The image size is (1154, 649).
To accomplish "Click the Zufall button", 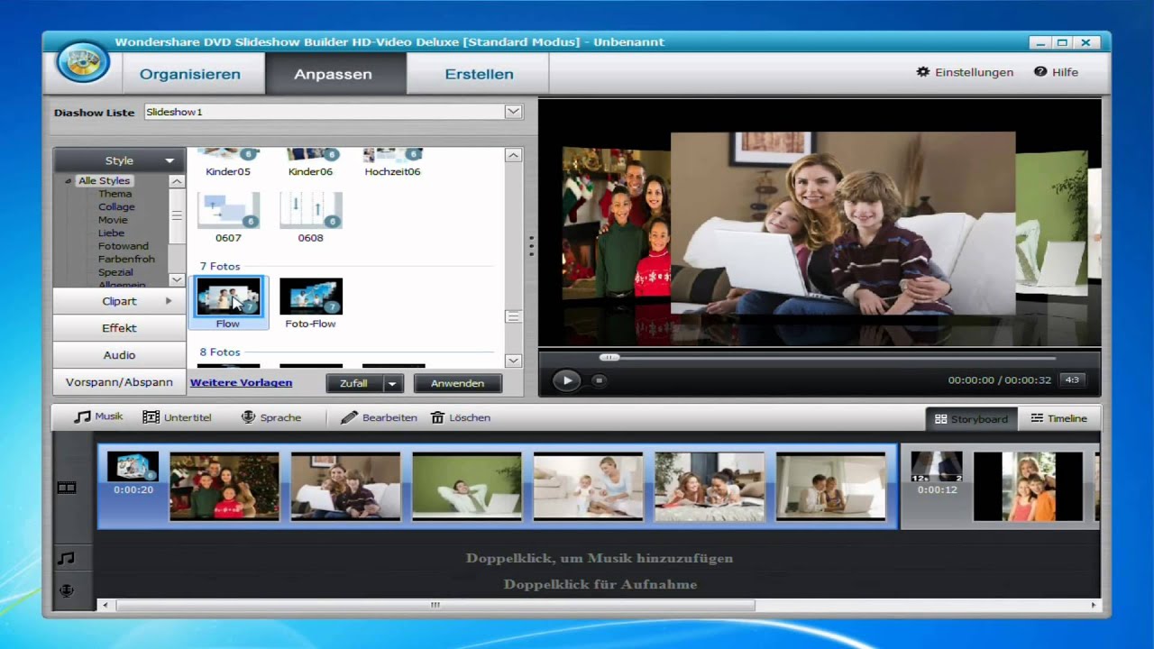I will point(354,383).
